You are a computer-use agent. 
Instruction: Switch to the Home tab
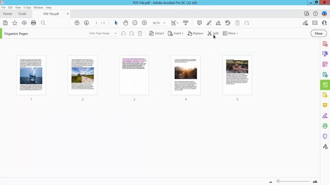8,14
